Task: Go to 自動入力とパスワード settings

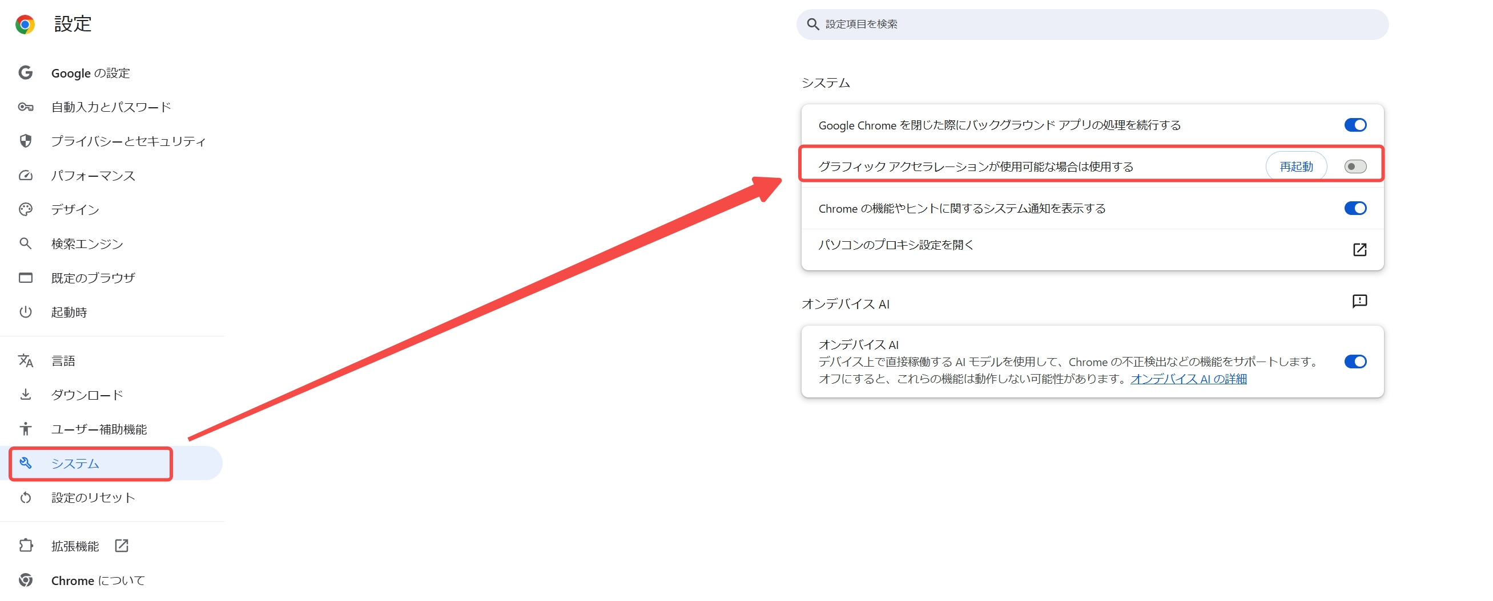Action: coord(111,107)
